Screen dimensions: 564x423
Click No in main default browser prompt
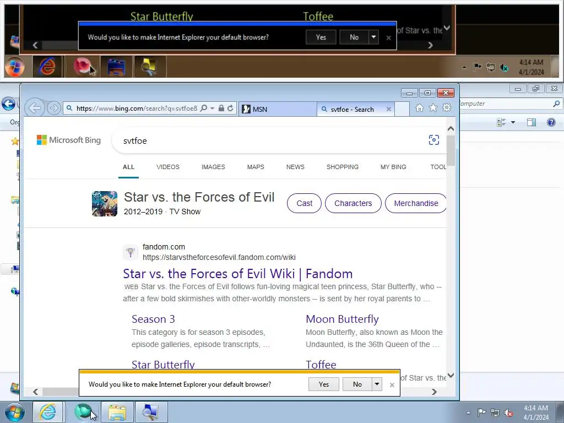(x=357, y=384)
